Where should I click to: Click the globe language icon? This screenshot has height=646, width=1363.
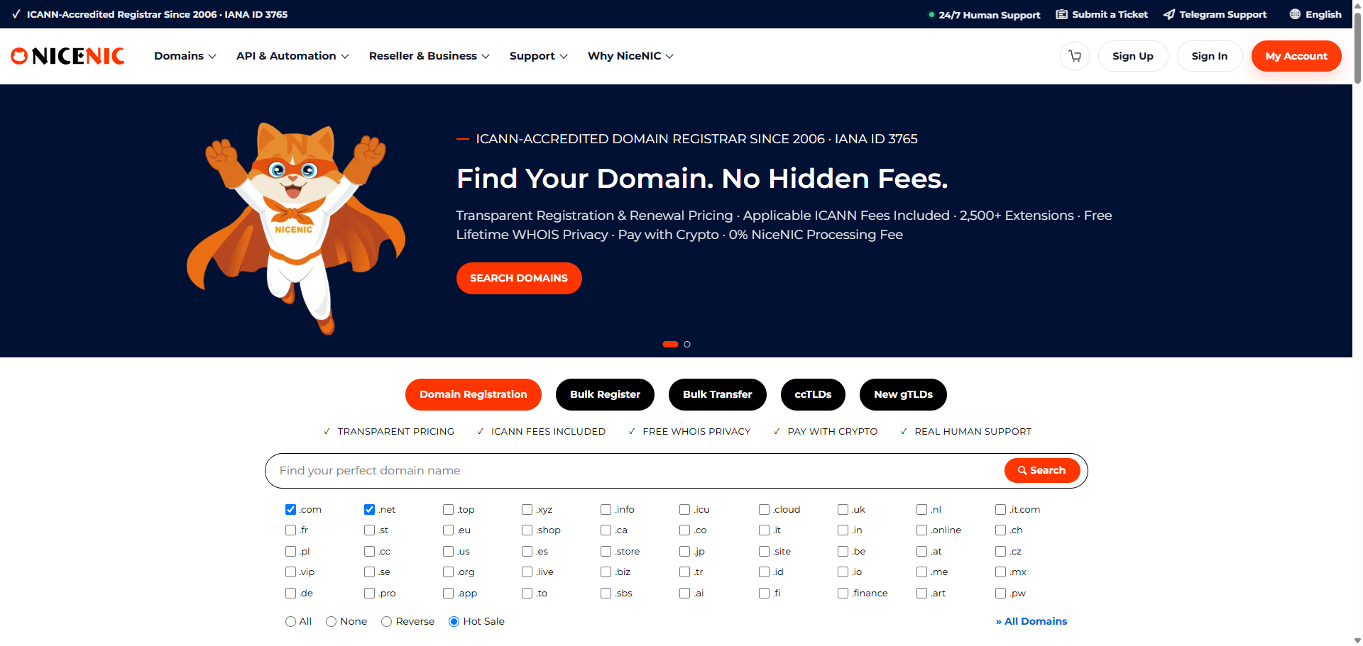pyautogui.click(x=1295, y=14)
